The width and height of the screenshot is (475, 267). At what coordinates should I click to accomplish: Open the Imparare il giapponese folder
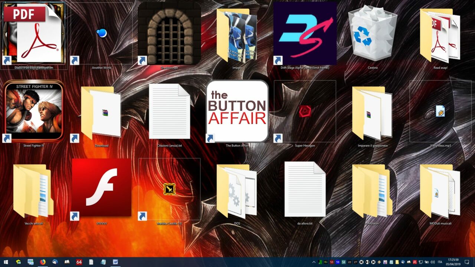[x=372, y=113]
